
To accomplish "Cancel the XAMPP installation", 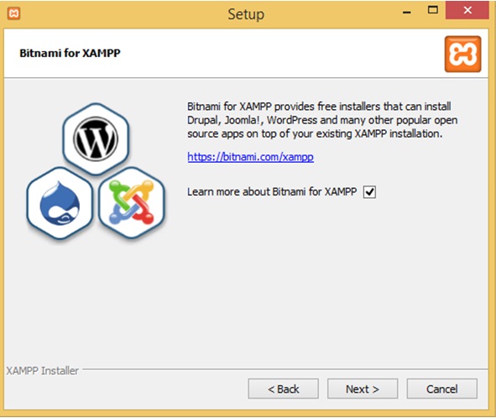I will pos(442,389).
